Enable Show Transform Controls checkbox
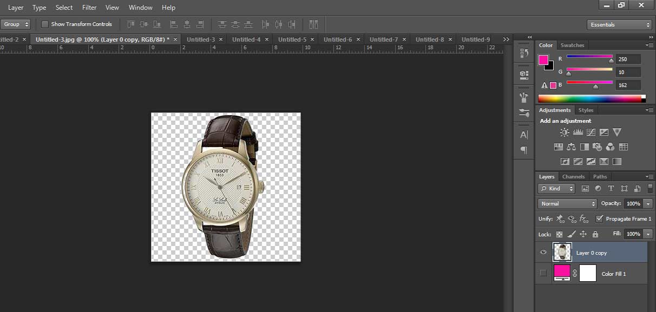 (x=45, y=24)
